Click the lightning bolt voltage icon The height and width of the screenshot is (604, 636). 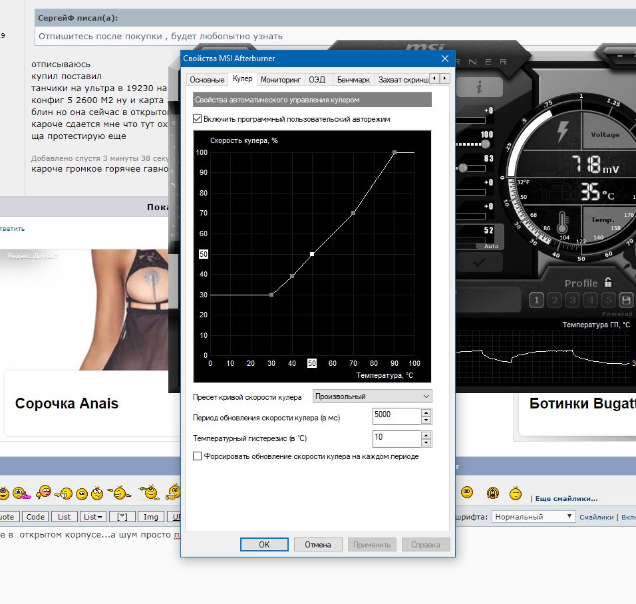(562, 131)
